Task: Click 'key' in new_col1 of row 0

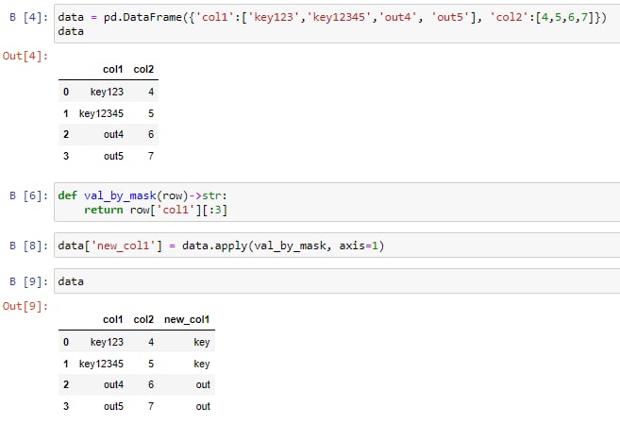Action: tap(202, 342)
